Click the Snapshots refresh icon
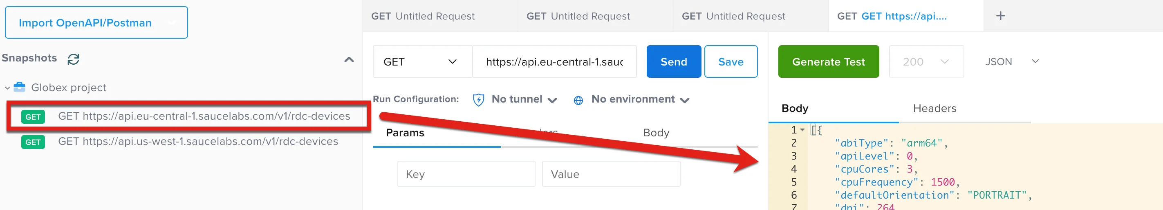The height and width of the screenshot is (210, 1163). [x=73, y=59]
